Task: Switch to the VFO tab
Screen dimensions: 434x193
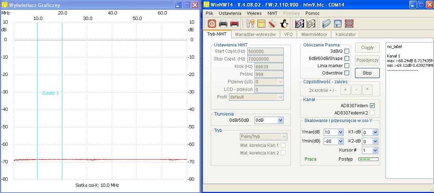Action: (x=288, y=34)
